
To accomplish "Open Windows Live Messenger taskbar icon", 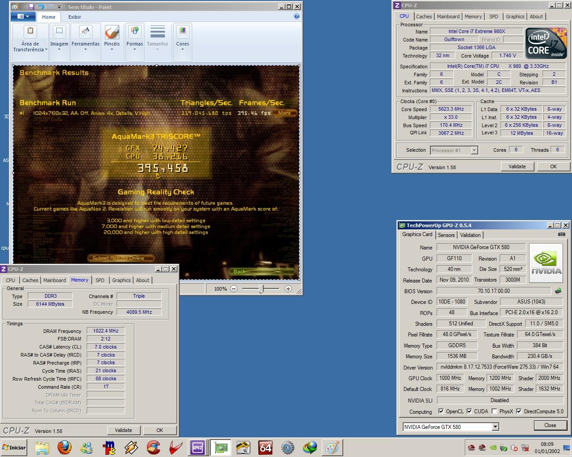I will click(87, 447).
